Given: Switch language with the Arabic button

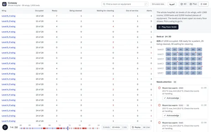Looking at the screenshot, I should 172,4.
